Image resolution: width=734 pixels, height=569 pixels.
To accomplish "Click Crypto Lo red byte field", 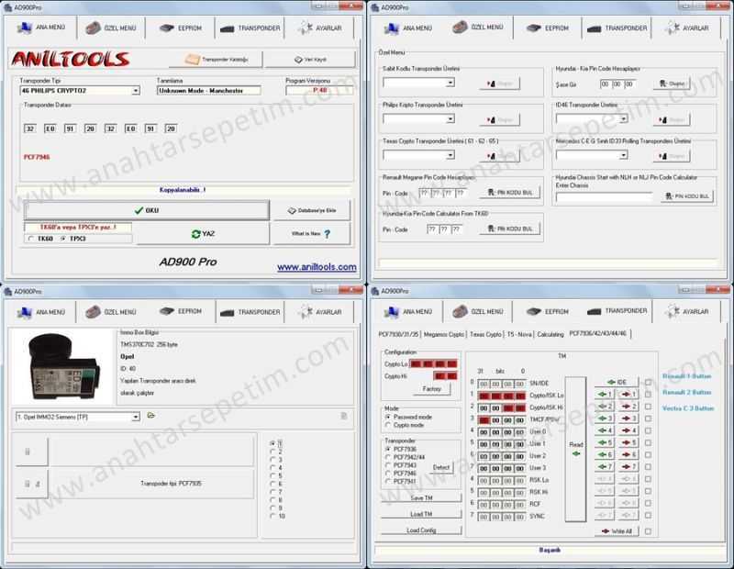I will 433,363.
